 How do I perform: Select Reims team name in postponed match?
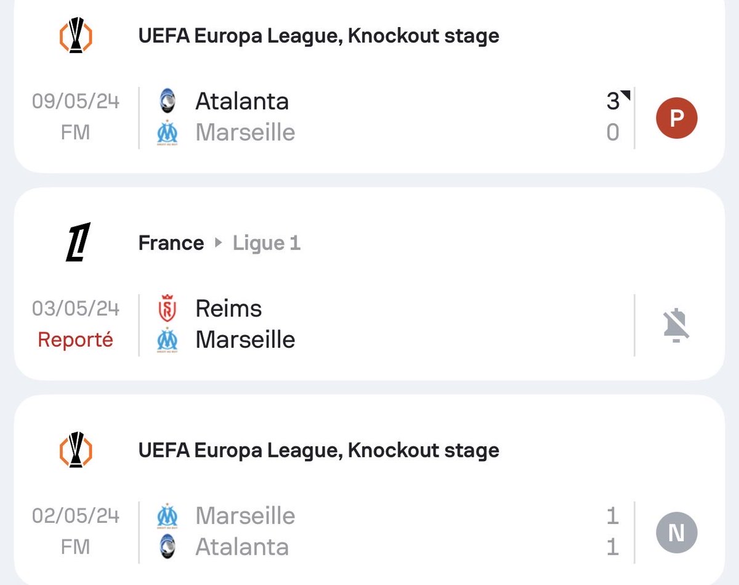coord(228,309)
